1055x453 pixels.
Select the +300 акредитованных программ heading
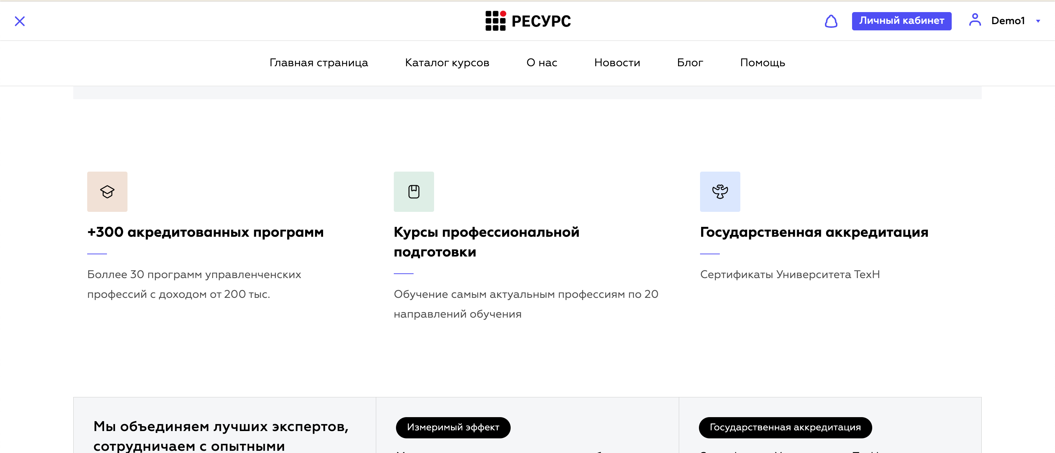point(205,232)
